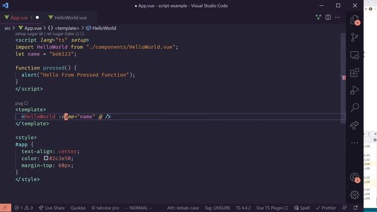Click the alert call line
This screenshot has width=377, height=212.
(78, 75)
